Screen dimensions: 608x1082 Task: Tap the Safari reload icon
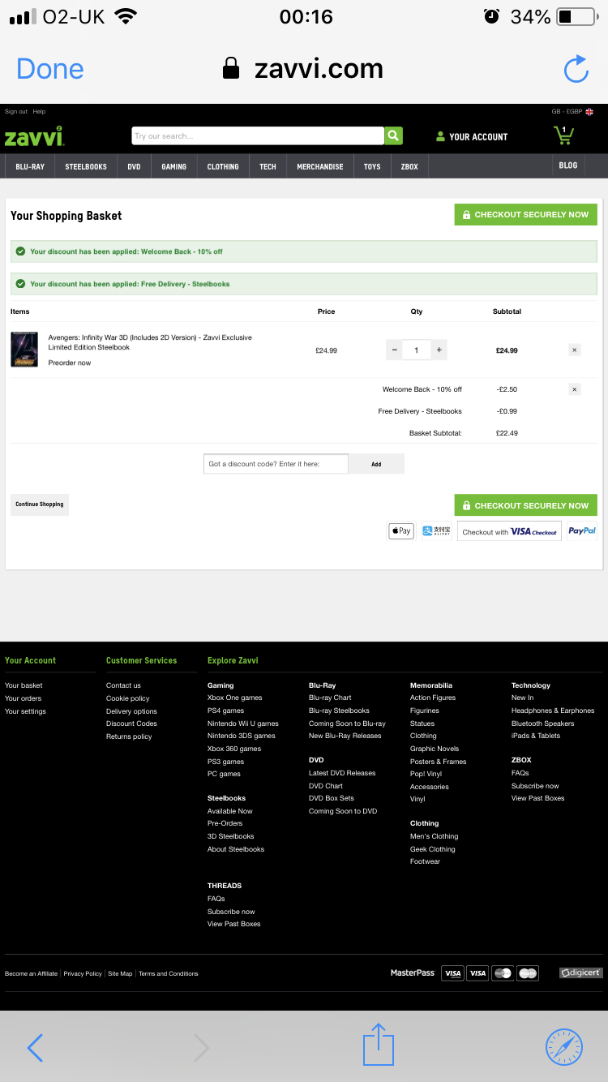576,69
